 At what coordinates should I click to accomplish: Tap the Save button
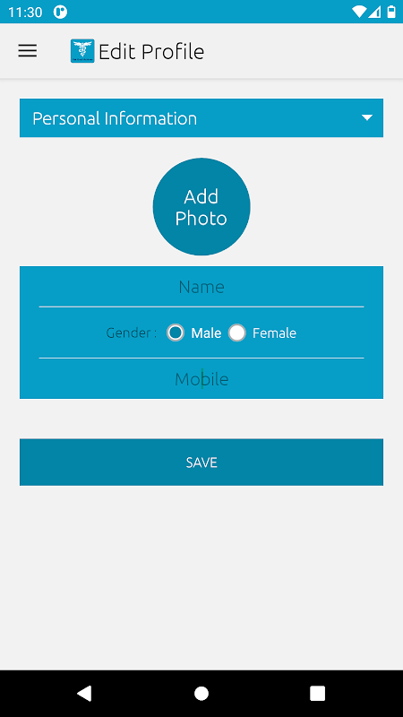(201, 462)
